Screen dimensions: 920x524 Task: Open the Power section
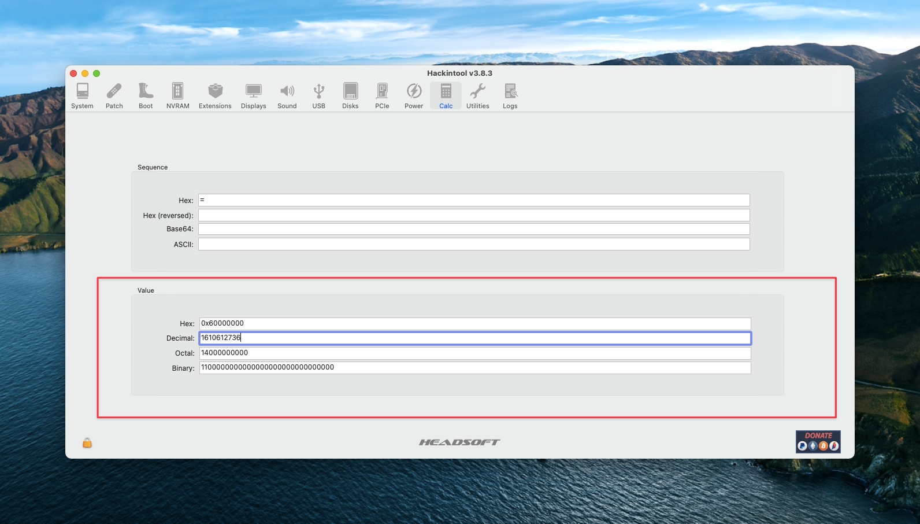[414, 95]
